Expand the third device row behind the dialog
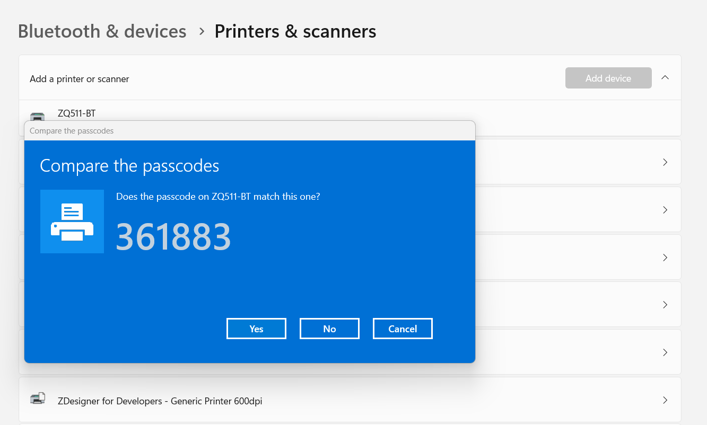The image size is (707, 425). coord(665,257)
